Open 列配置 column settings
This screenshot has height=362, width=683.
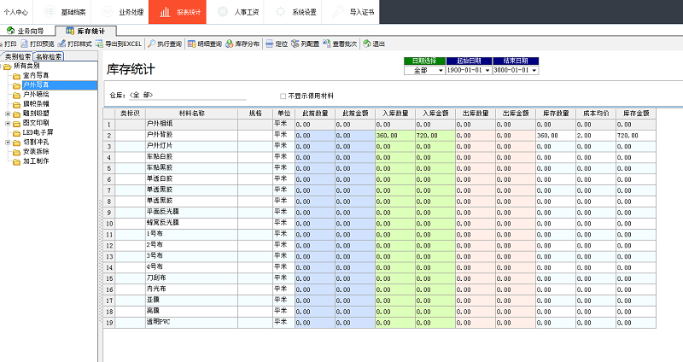(x=305, y=43)
